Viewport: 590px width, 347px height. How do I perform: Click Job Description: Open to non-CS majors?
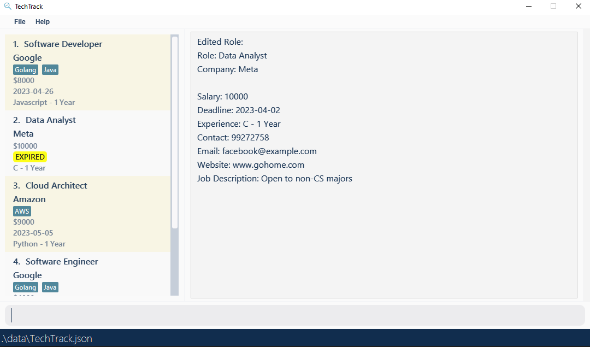point(275,178)
